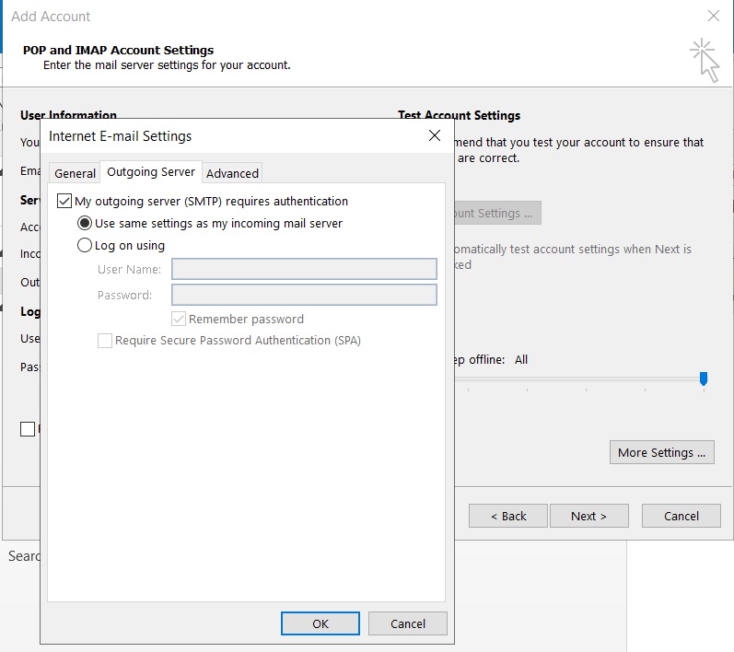Select the Outgoing Server tab

pos(151,172)
